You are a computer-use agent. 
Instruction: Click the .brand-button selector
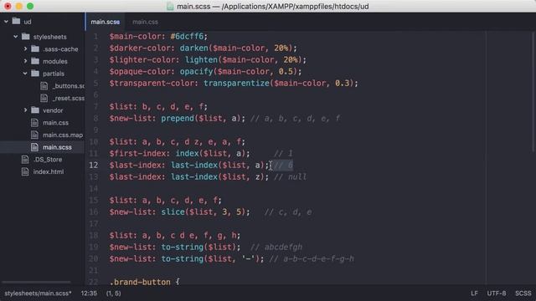140,282
